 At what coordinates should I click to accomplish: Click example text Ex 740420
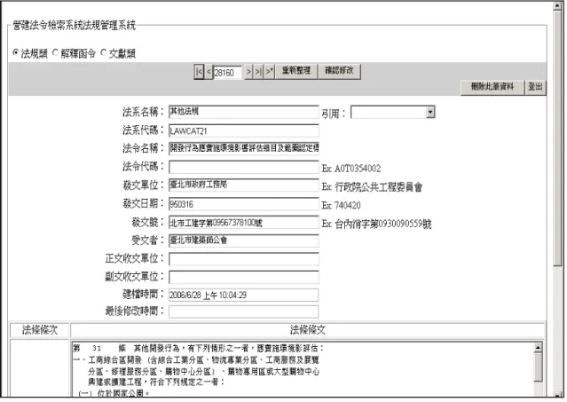pos(341,205)
